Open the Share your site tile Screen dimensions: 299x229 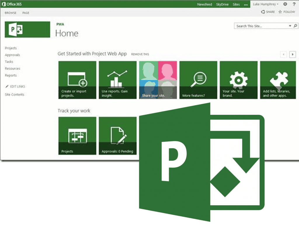pos(158,80)
